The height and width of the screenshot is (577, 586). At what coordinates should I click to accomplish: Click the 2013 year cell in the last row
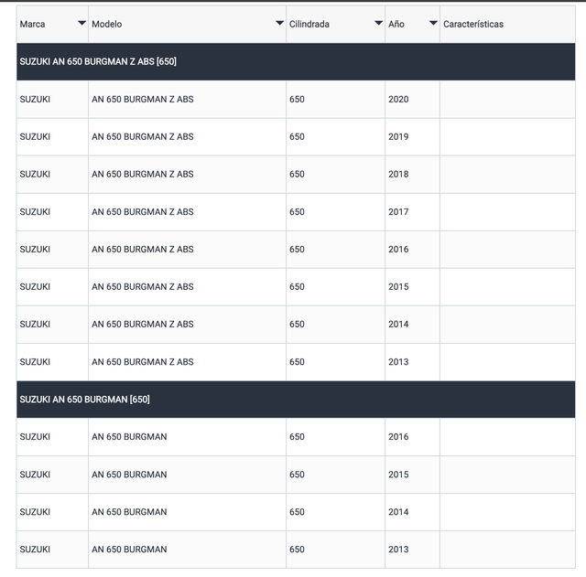tap(398, 550)
